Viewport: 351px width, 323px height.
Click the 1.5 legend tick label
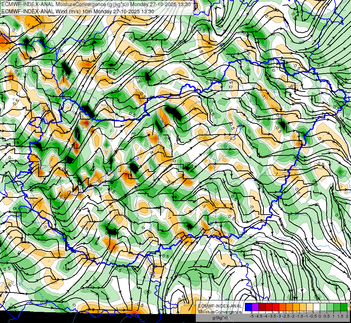[x=341, y=316]
